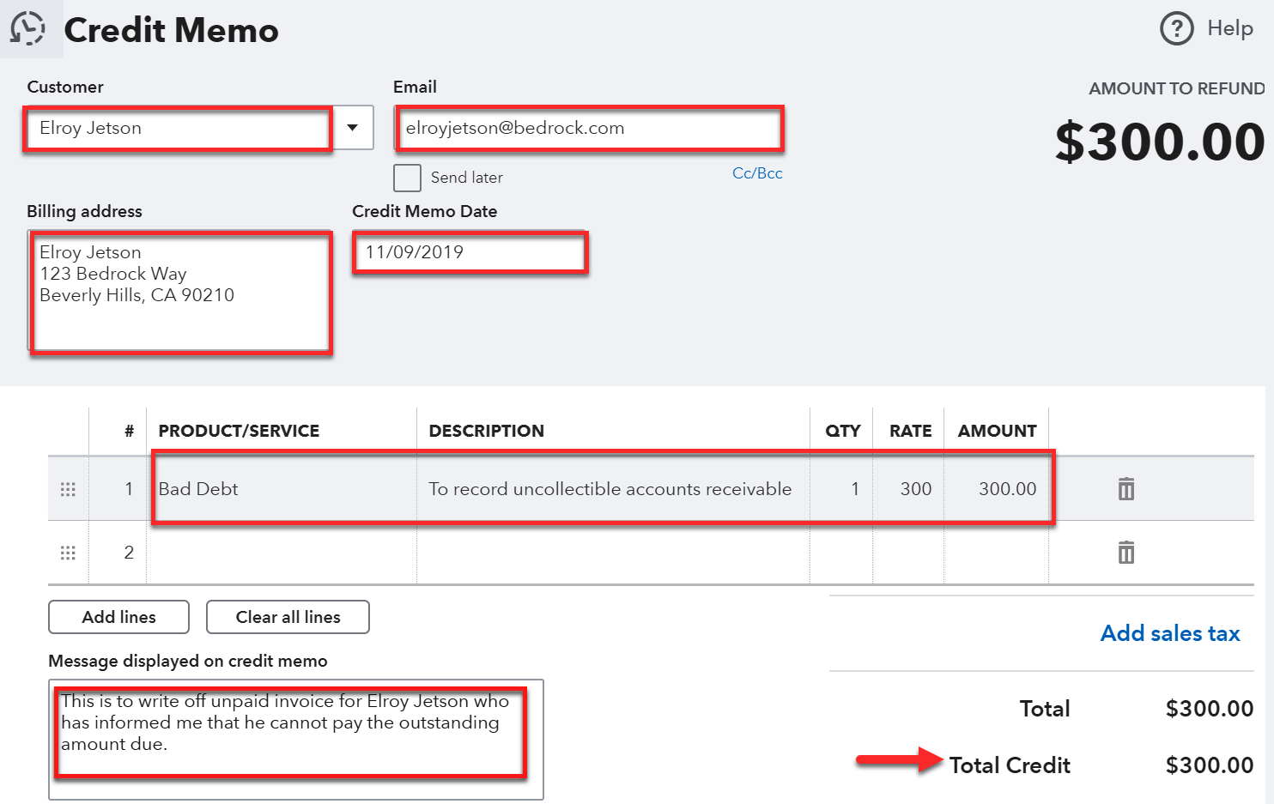Click the trash icon on line 2
Image resolution: width=1274 pixels, height=804 pixels.
point(1125,553)
